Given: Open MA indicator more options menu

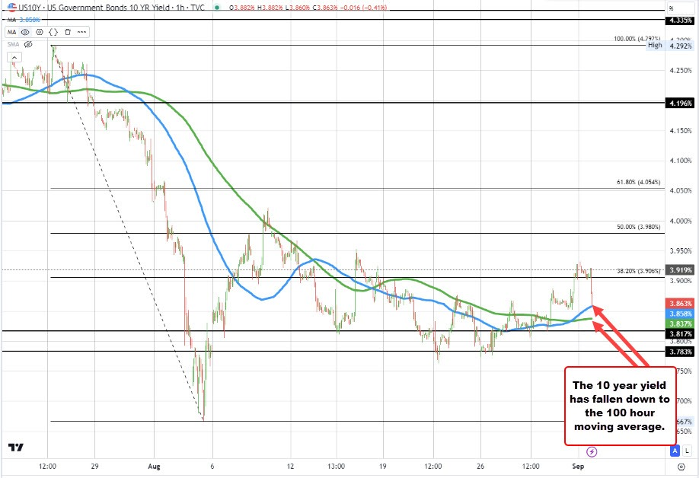Looking at the screenshot, I should coord(81,32).
